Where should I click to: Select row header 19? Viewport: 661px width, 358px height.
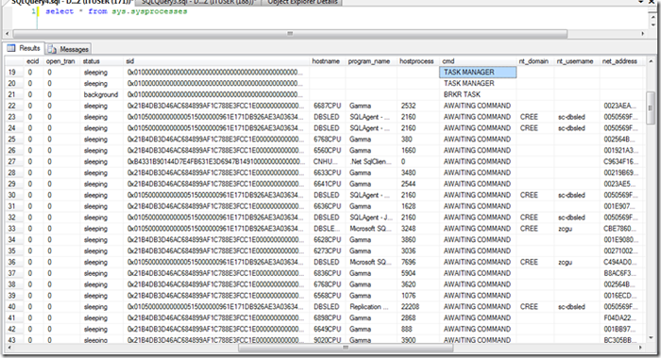pyautogui.click(x=14, y=73)
